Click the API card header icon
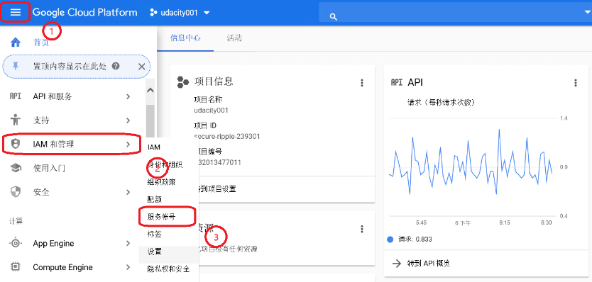Image resolution: width=592 pixels, height=282 pixels. [x=397, y=83]
